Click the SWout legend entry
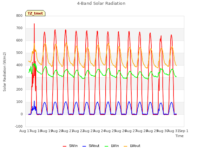The image size is (203, 152). tap(91, 146)
